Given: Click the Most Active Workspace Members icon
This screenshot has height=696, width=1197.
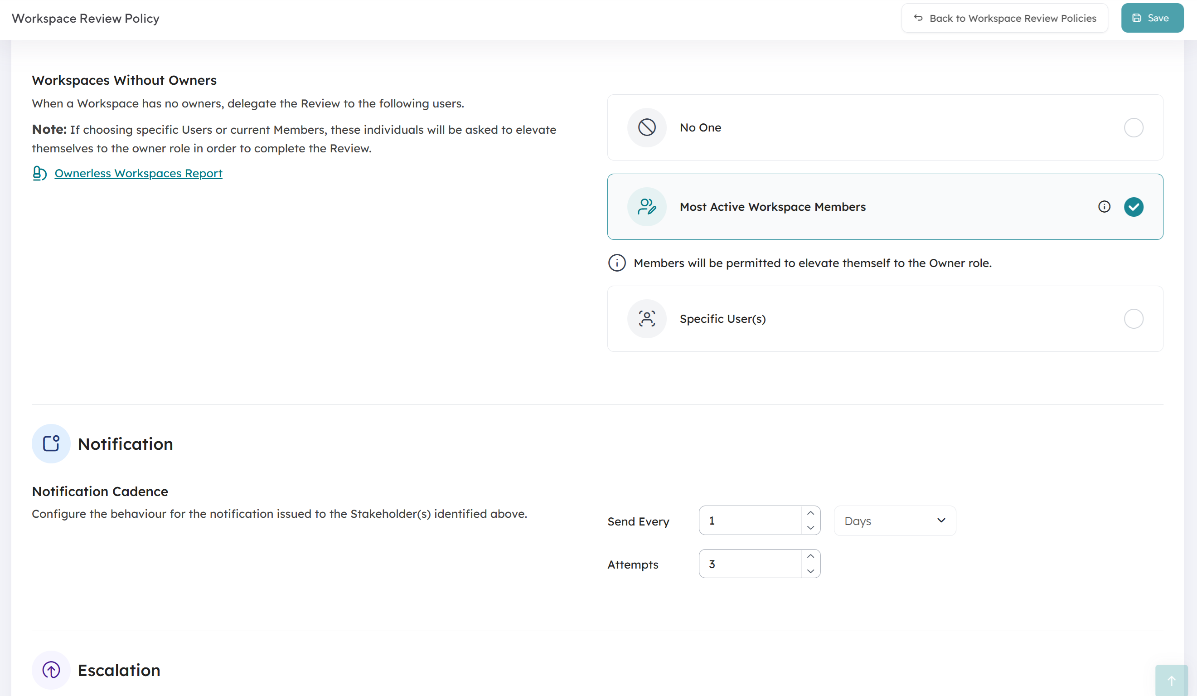Looking at the screenshot, I should 647,207.
